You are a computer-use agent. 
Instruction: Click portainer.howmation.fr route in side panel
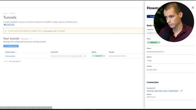(156, 52)
